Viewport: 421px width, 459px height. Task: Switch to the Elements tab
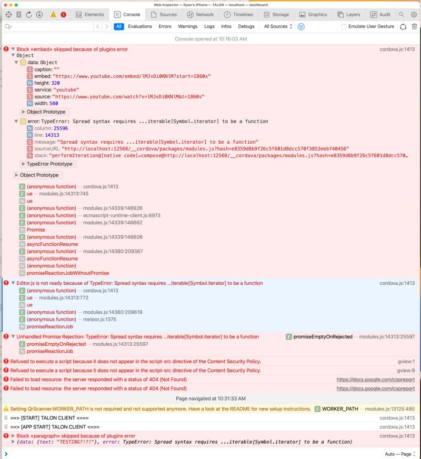pyautogui.click(x=90, y=15)
